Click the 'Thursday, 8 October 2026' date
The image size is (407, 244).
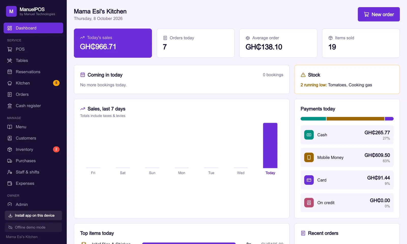pyautogui.click(x=98, y=19)
